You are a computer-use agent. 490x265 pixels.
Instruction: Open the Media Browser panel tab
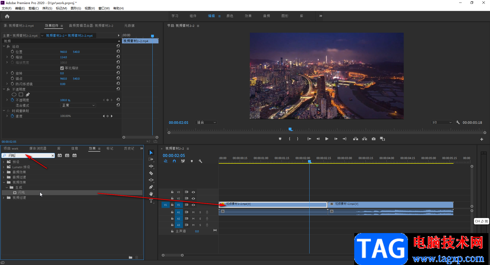38,148
